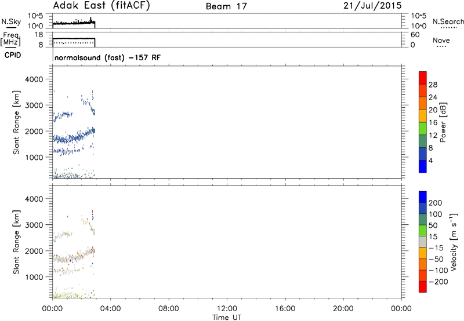The image size is (464, 321).
Task: Click 'Slant Range [km]' label of velocity panel
Action: [16, 242]
